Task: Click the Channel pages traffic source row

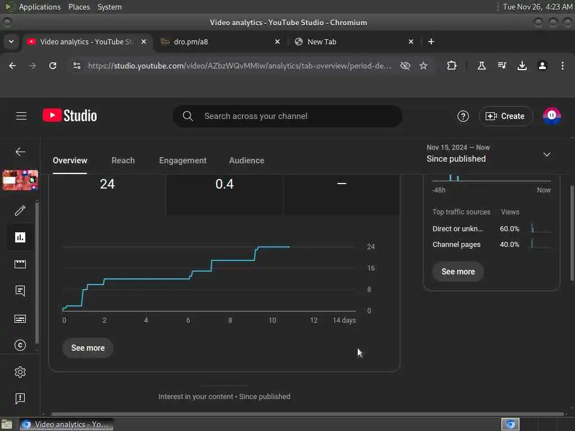Action: pyautogui.click(x=491, y=245)
